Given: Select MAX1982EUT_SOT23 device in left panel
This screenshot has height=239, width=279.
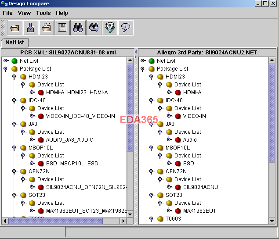Looking at the screenshot, I should coord(86,211).
